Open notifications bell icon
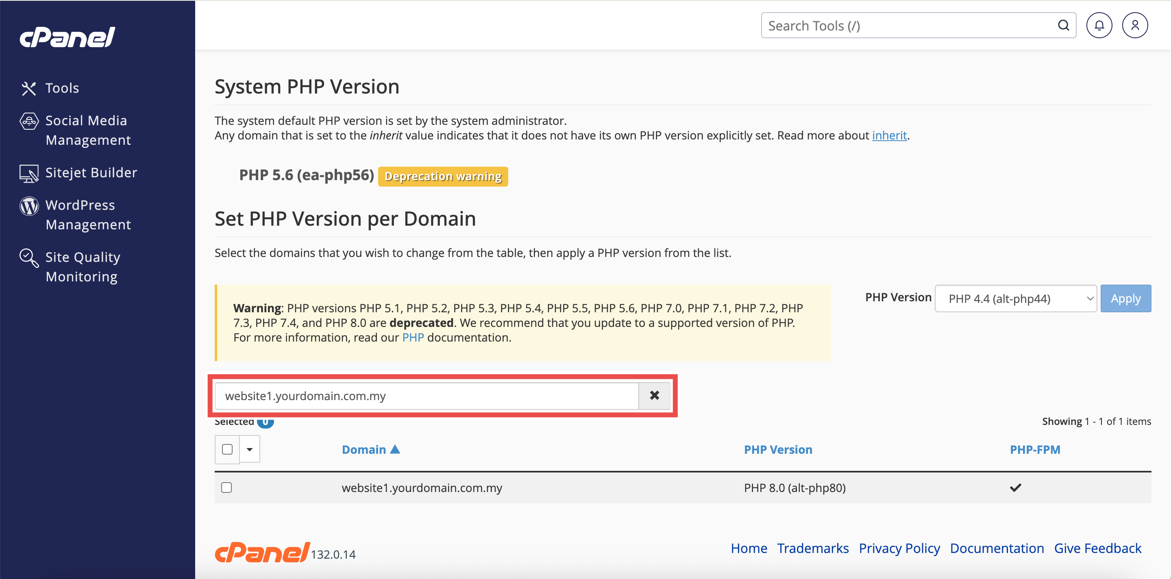The height and width of the screenshot is (579, 1171). 1099,26
